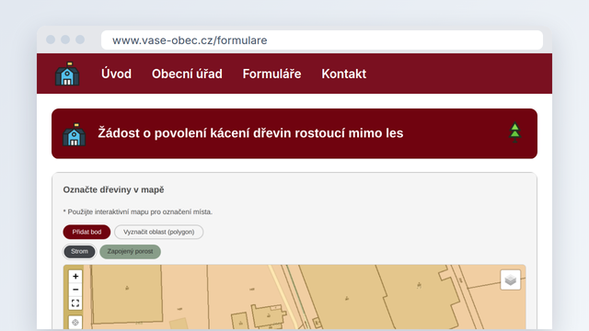Viewport: 589px width, 331px height.
Task: Click the Žádost o povolení kácení dřevin heading
Action: [250, 132]
